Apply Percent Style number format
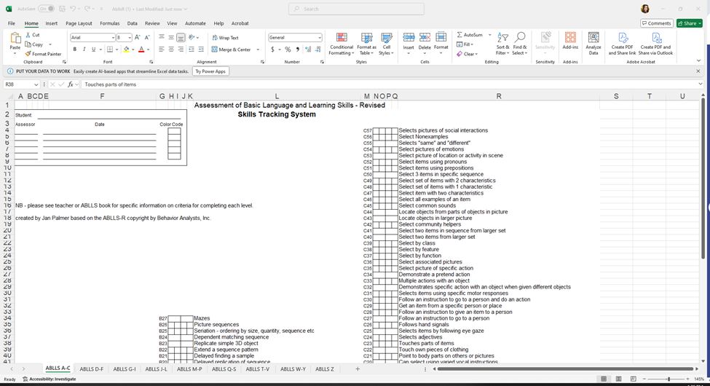 click(x=288, y=50)
